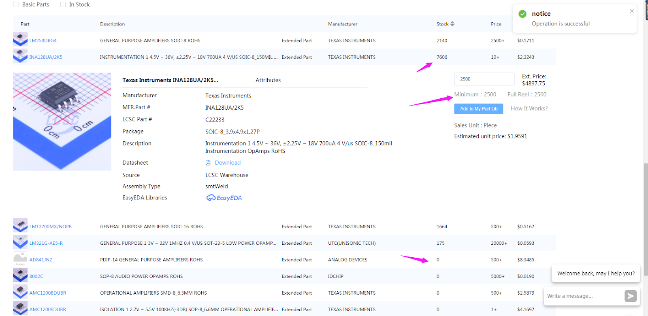This screenshot has width=648, height=316.
Task: Click the AMC1200BDUBR part thumbnail icon
Action: pyautogui.click(x=20, y=292)
